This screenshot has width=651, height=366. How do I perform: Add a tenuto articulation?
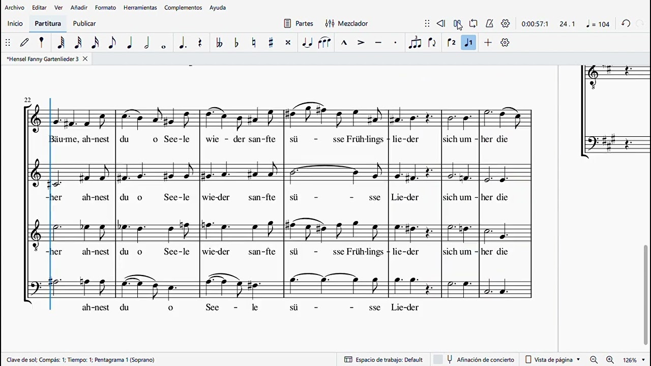pyautogui.click(x=378, y=43)
